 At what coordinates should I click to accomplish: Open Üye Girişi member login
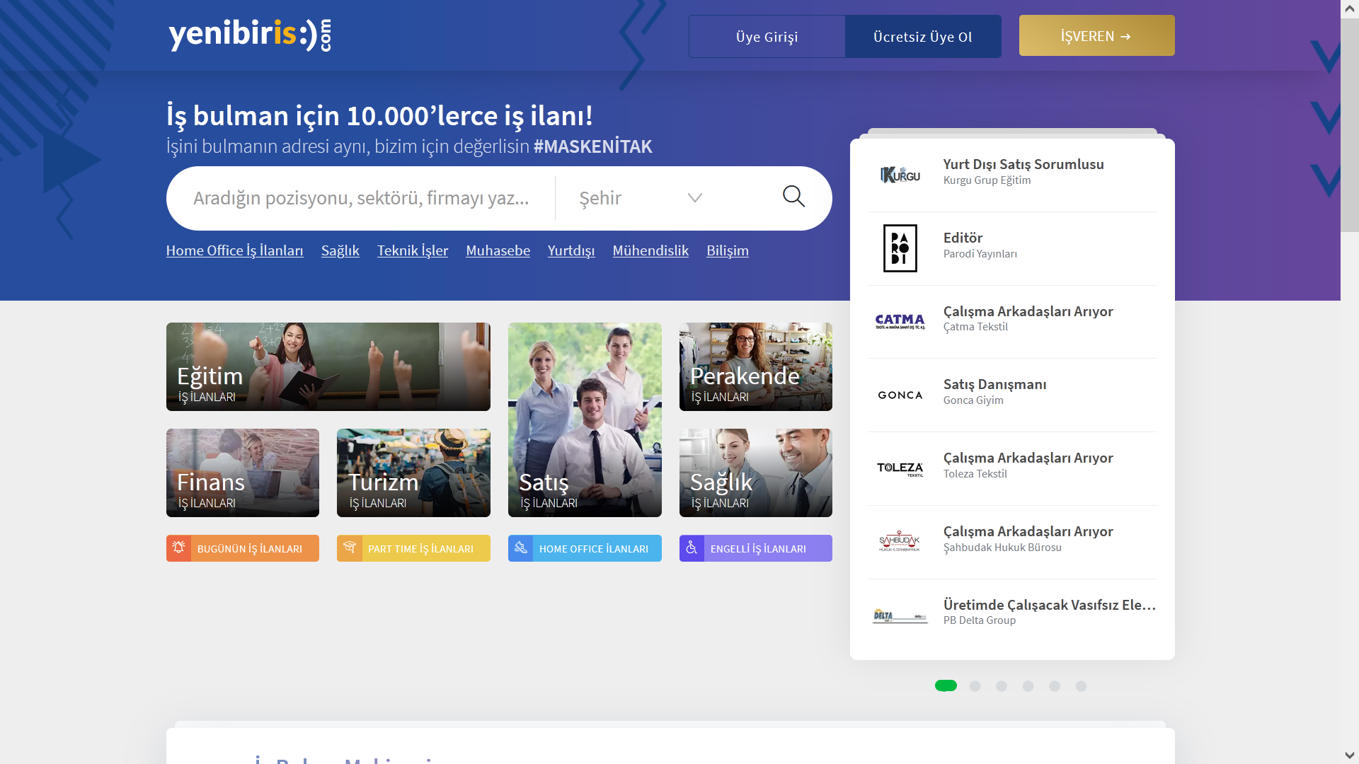[767, 36]
